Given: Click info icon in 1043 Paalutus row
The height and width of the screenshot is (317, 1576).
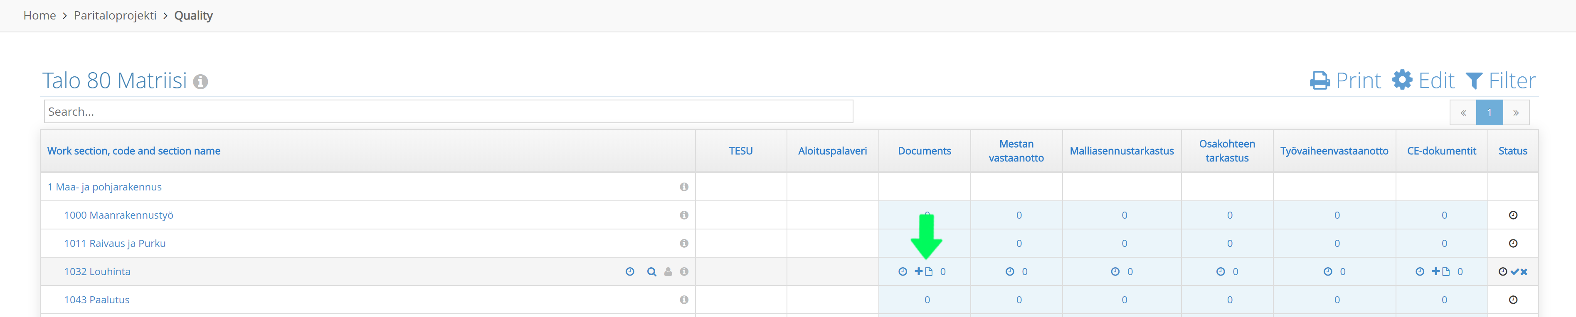Looking at the screenshot, I should coord(684,300).
